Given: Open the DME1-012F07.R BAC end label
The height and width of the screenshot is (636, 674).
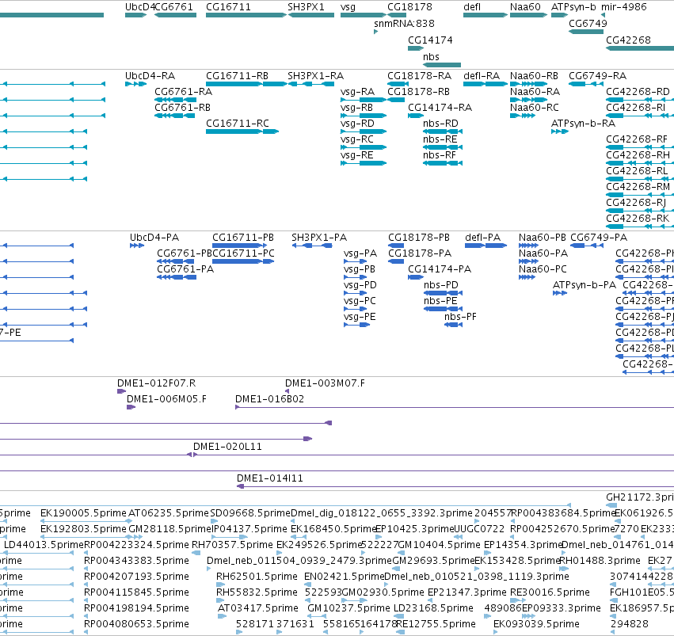Looking at the screenshot, I should (157, 383).
